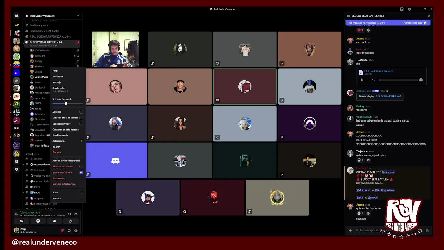This screenshot has width=444, height=250.
Task: Mute the mp3 attachment volume icon
Action: pyautogui.click(x=421, y=80)
